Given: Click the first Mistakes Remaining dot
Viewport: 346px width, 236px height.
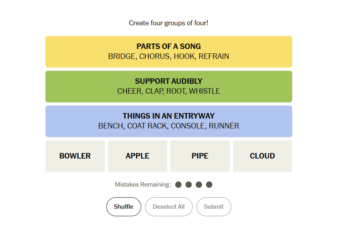Looking at the screenshot, I should click(178, 185).
